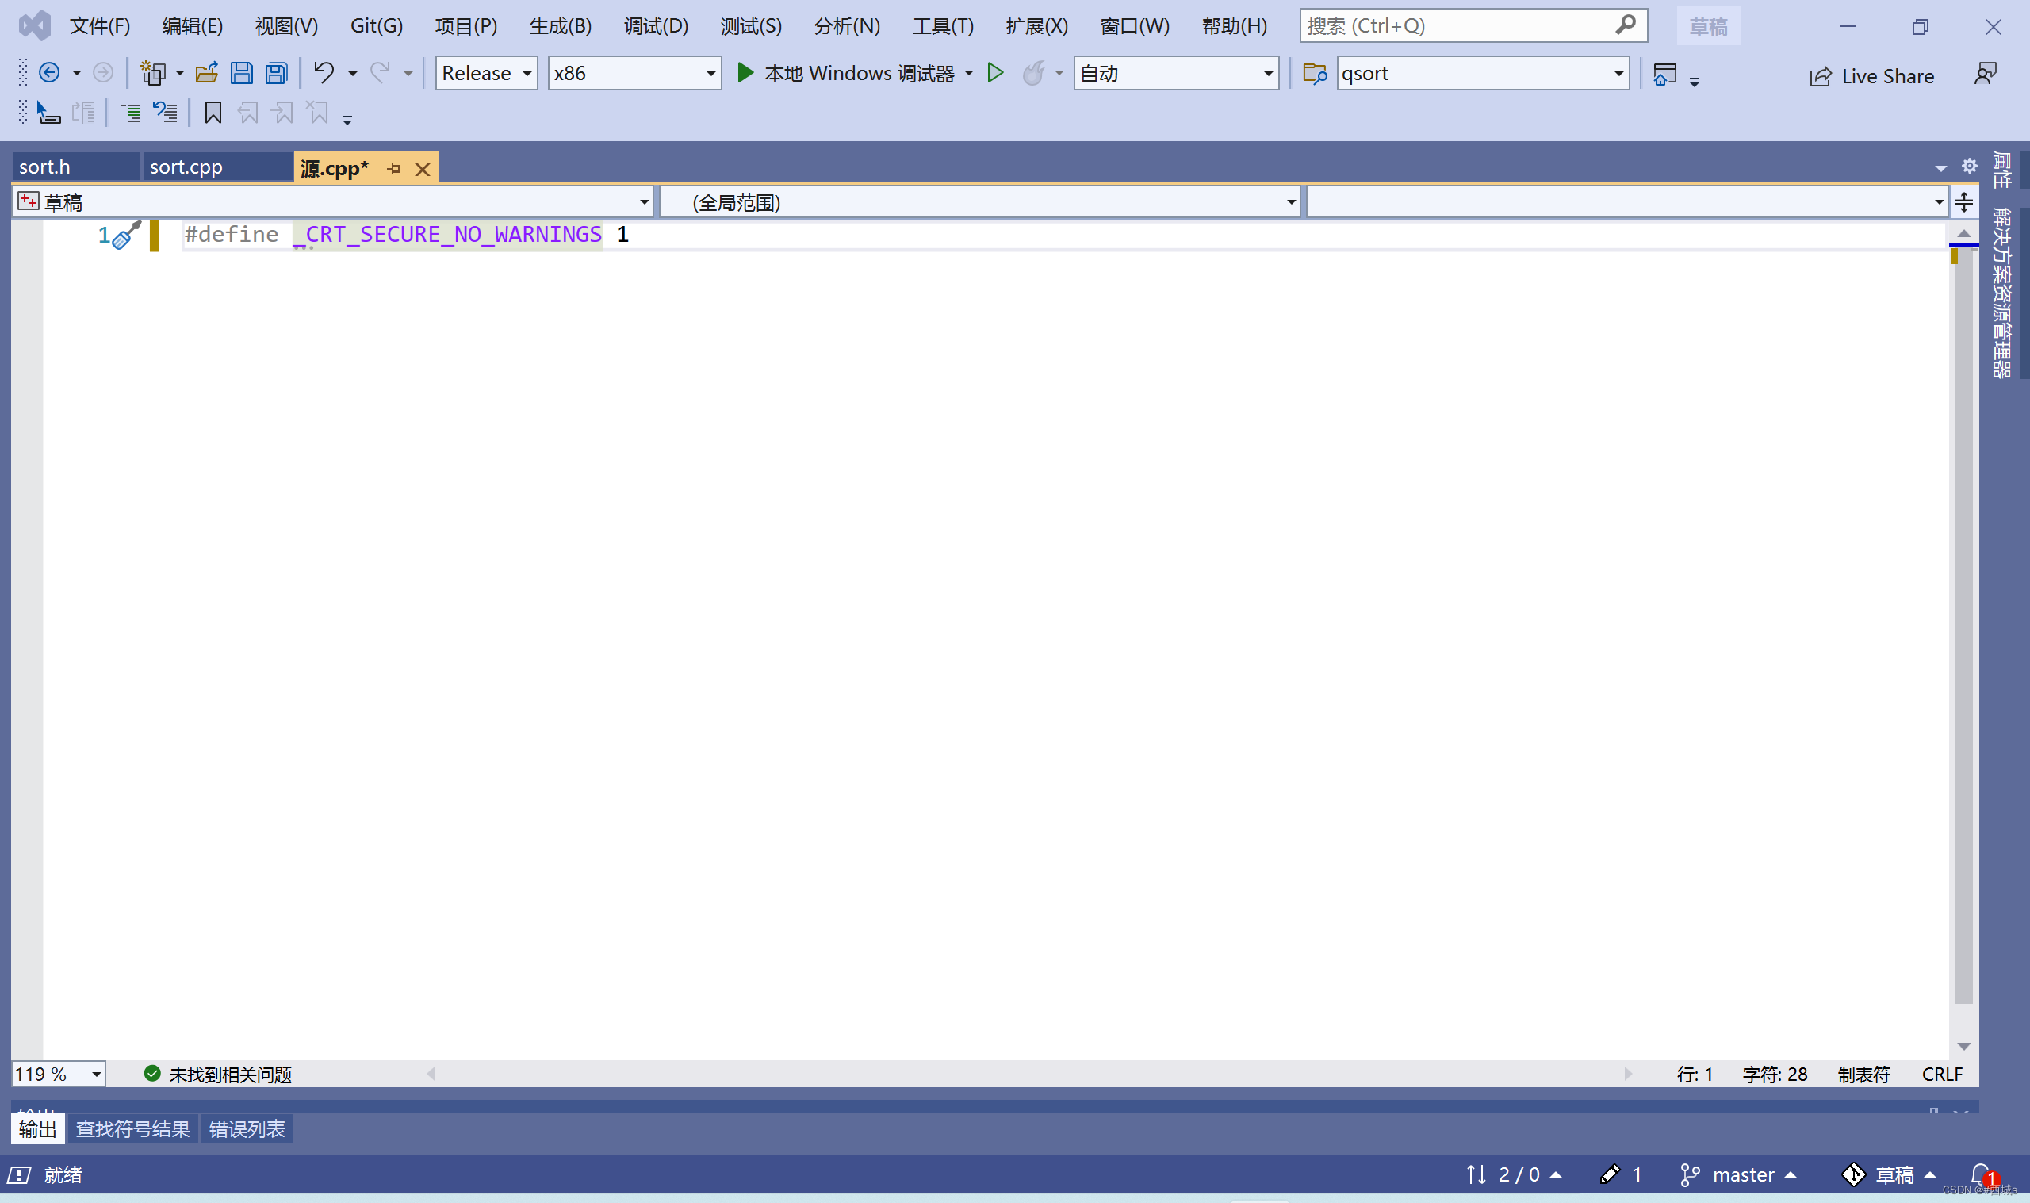Image resolution: width=2030 pixels, height=1203 pixels.
Task: Click the open file folder icon
Action: point(207,73)
